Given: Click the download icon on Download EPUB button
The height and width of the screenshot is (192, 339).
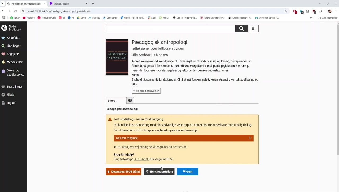Looking at the screenshot, I should tap(109, 171).
